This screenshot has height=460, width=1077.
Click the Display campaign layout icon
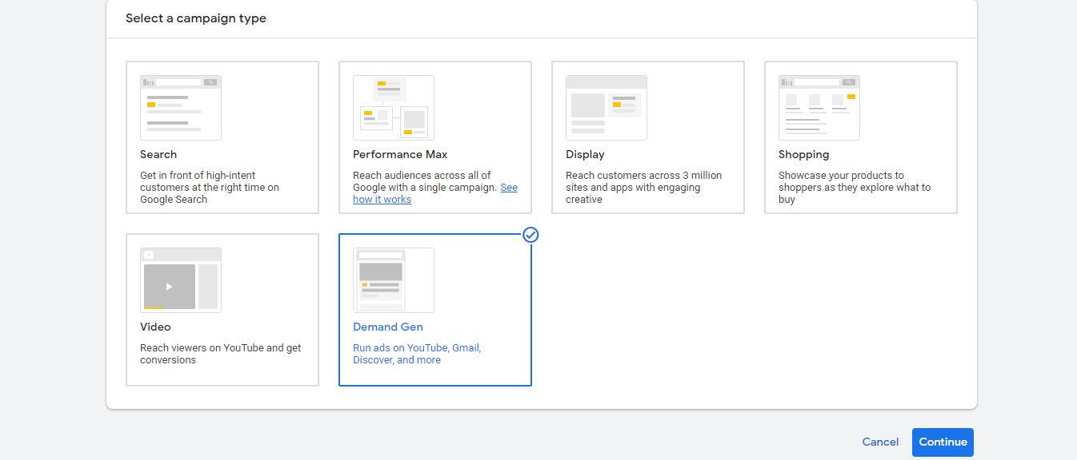pos(606,108)
